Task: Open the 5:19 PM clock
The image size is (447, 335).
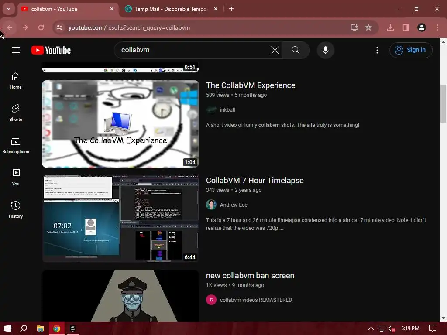Action: tap(410, 328)
